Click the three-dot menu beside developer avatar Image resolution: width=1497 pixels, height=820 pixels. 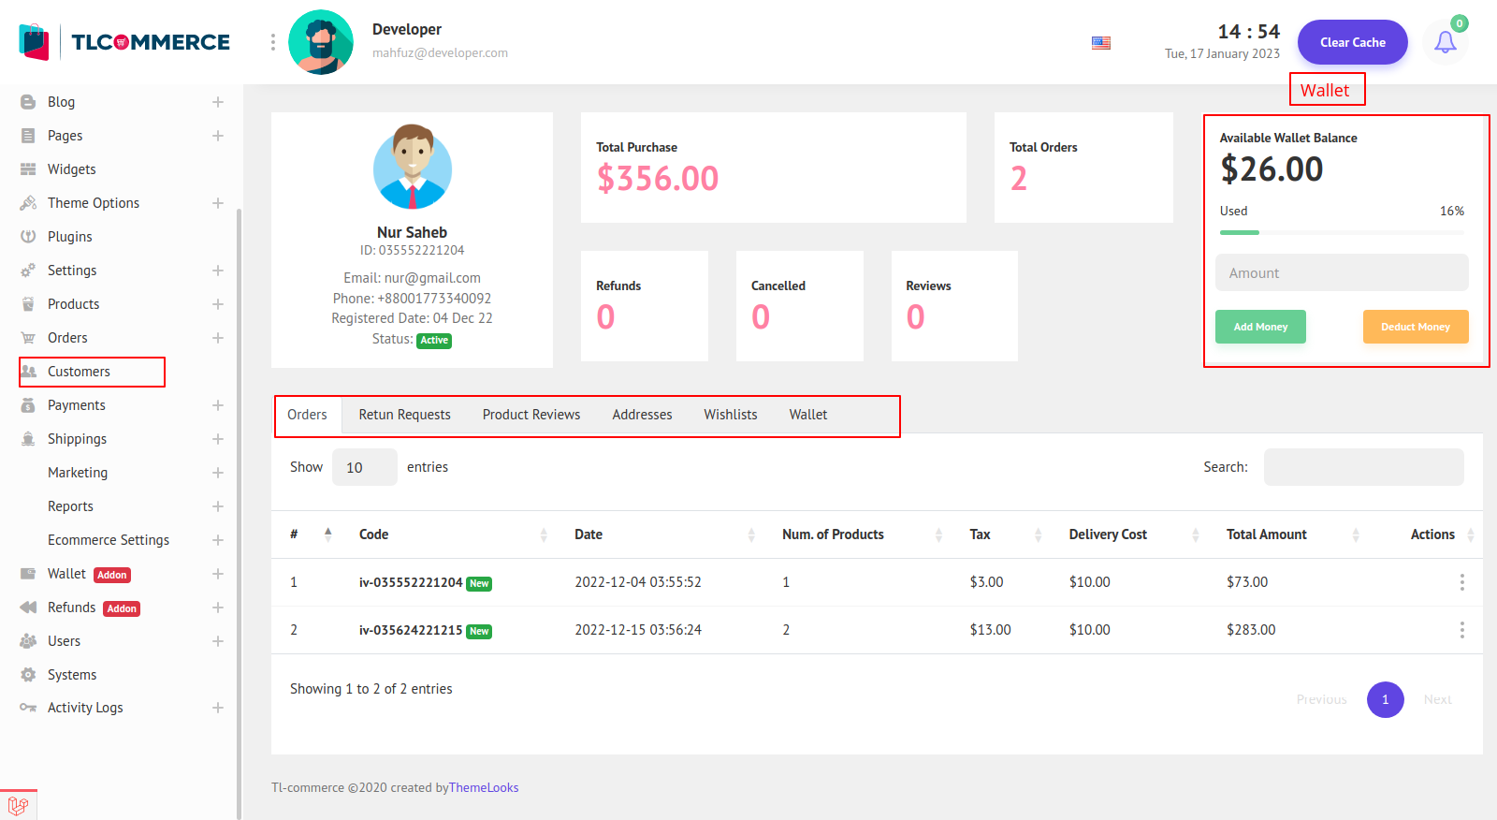[x=273, y=42]
